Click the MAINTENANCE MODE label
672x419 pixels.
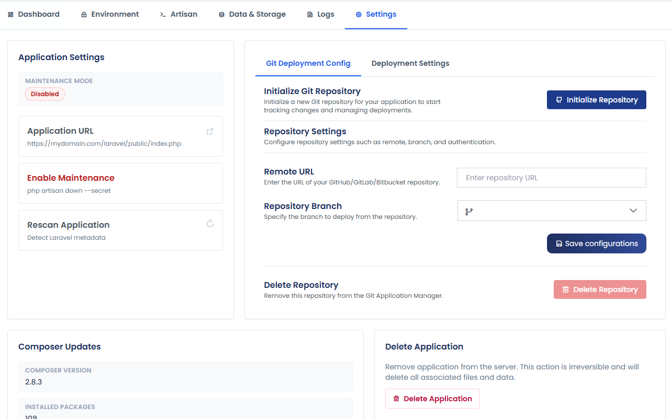59,81
